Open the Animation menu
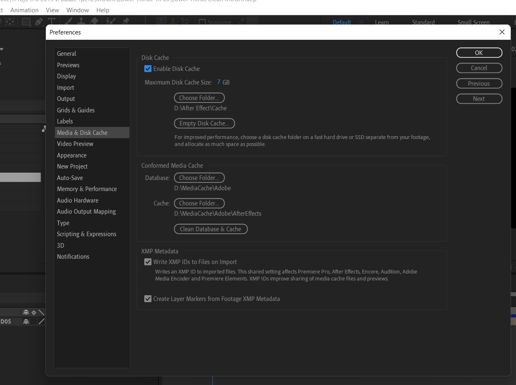The height and width of the screenshot is (385, 516). point(24,10)
